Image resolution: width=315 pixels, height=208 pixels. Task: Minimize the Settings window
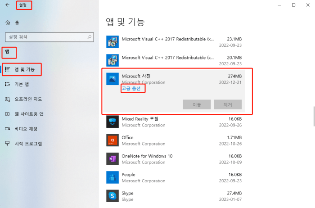pyautogui.click(x=279, y=5)
